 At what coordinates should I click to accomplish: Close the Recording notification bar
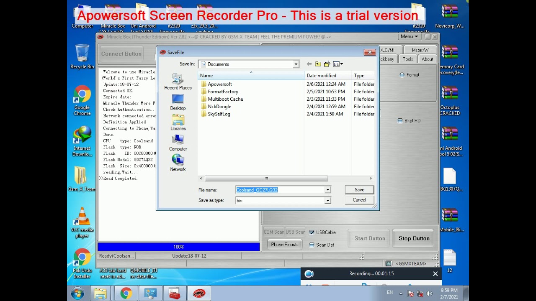coord(435,274)
